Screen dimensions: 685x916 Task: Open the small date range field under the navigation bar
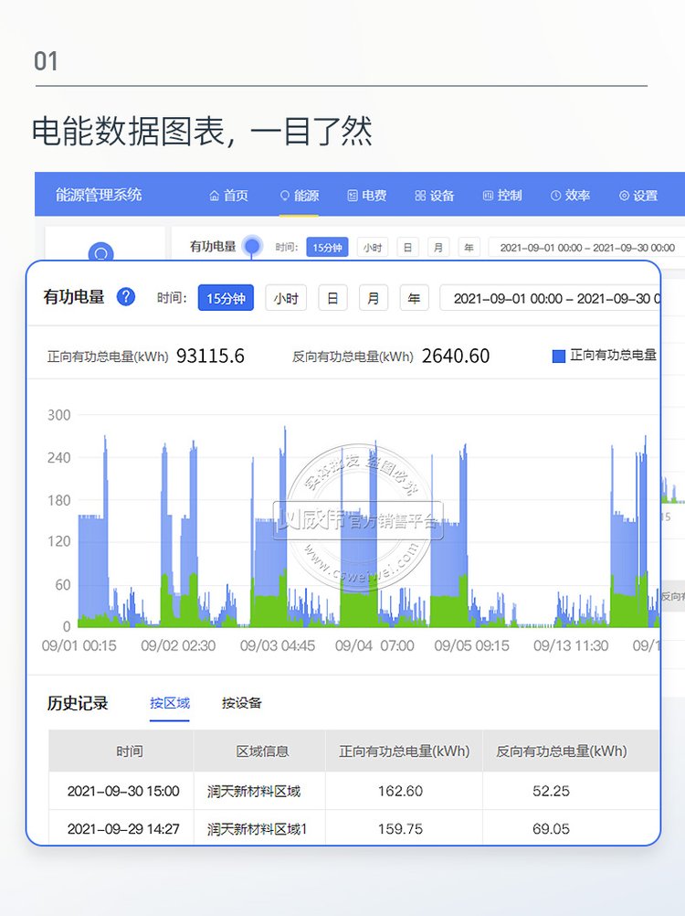pyautogui.click(x=587, y=248)
